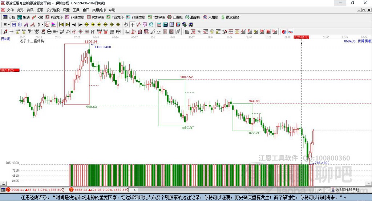
Task: Open the 窗口 menu
Action: pyautogui.click(x=86, y=10)
